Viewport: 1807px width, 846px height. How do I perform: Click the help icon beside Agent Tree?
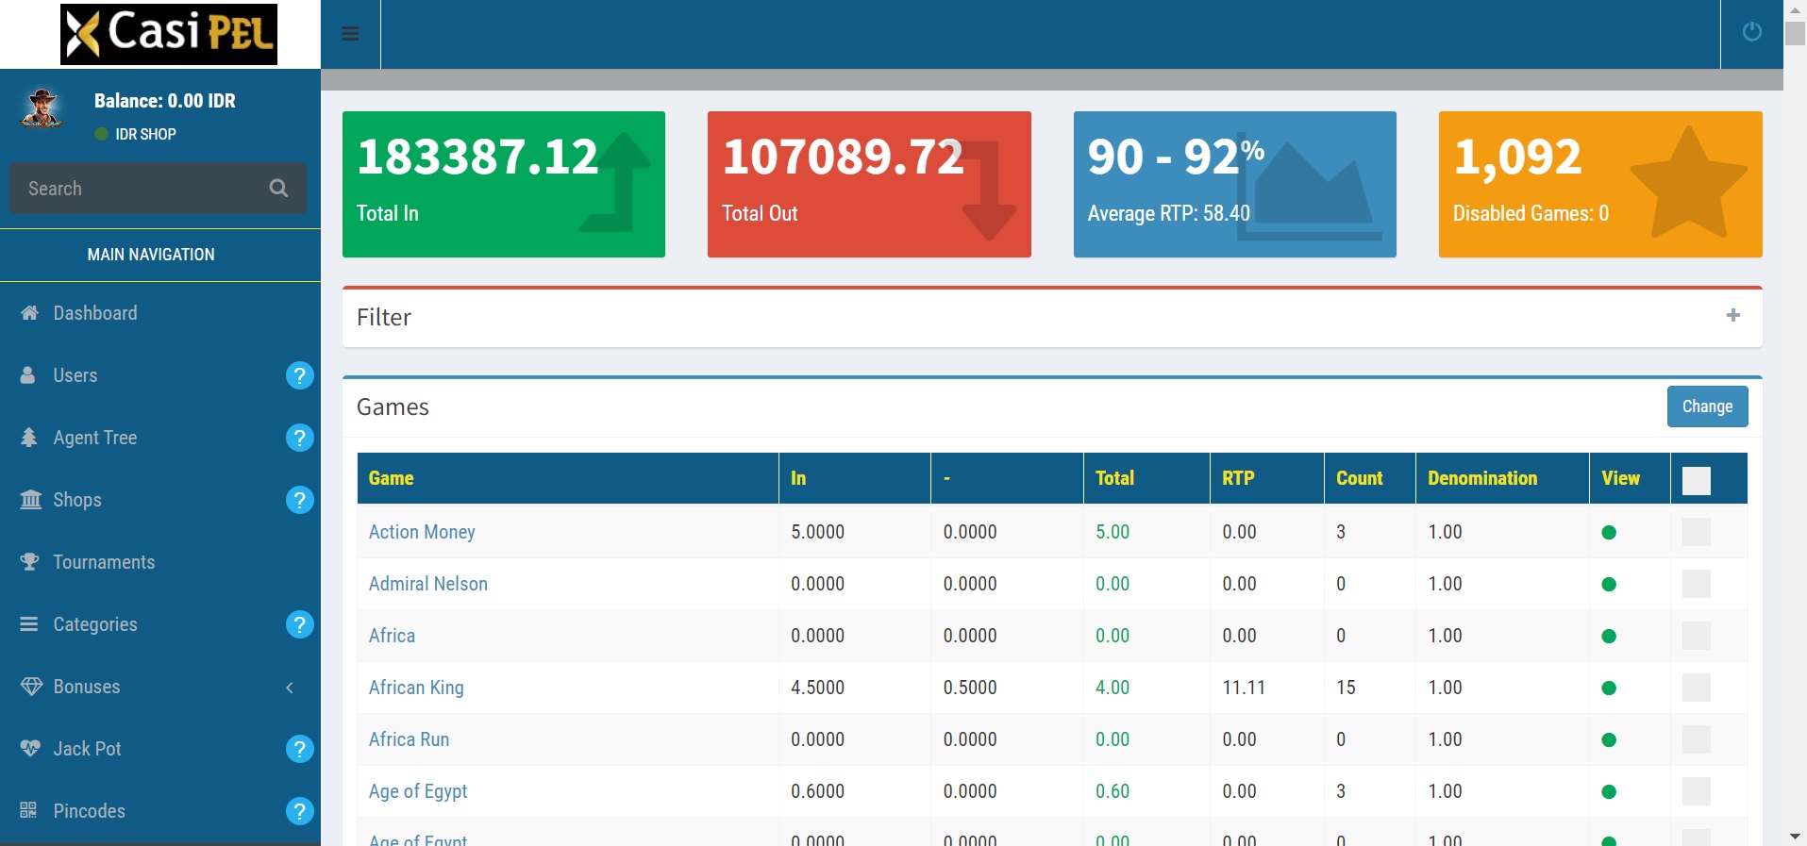(x=299, y=438)
